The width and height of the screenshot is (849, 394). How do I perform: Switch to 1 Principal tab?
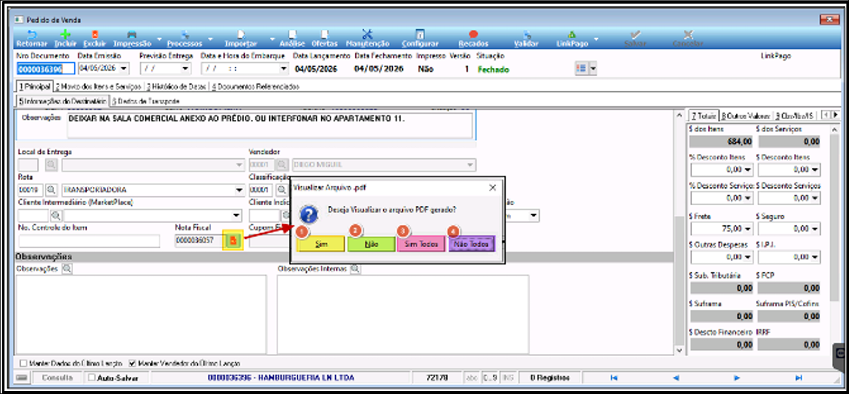(x=35, y=86)
